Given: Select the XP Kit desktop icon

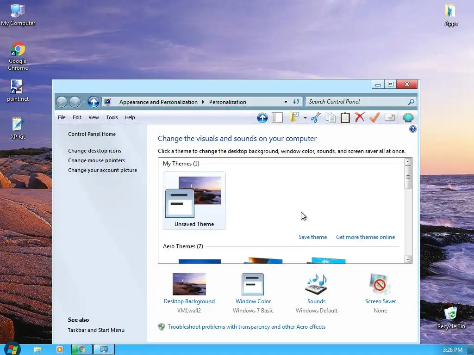Looking at the screenshot, I should tap(18, 129).
